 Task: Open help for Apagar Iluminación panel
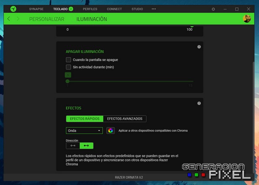[x=199, y=47]
